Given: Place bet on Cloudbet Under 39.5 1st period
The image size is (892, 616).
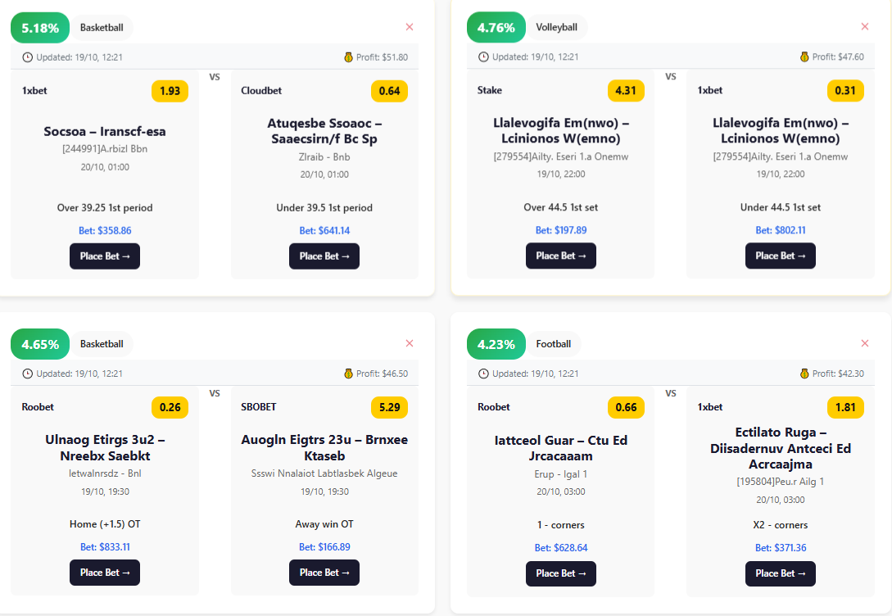Looking at the screenshot, I should point(324,256).
